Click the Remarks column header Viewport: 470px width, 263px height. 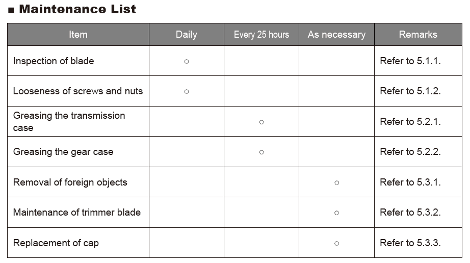click(x=418, y=35)
